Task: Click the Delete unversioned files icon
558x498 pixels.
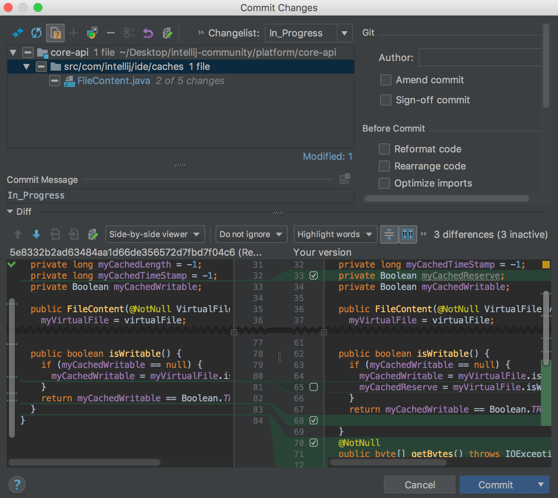Action: pos(110,33)
